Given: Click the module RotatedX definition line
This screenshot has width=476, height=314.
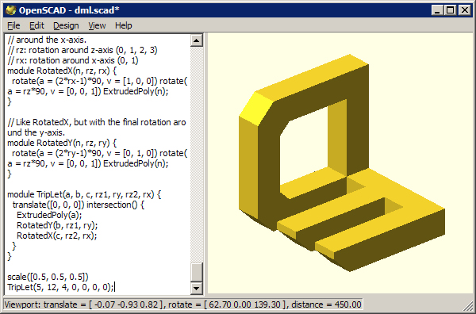Looking at the screenshot, I should [62, 71].
